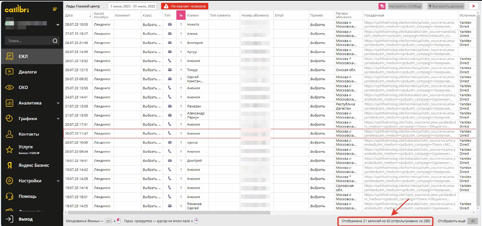
Task: Open the account switcher dropdown in sidebar
Action: [58, 25]
